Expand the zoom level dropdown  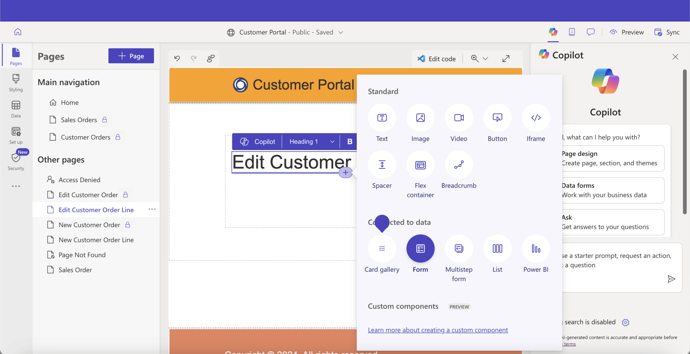point(485,58)
